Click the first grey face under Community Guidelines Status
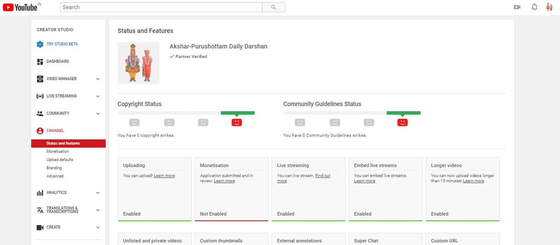Viewport: 560px width, 245px height. [300, 122]
